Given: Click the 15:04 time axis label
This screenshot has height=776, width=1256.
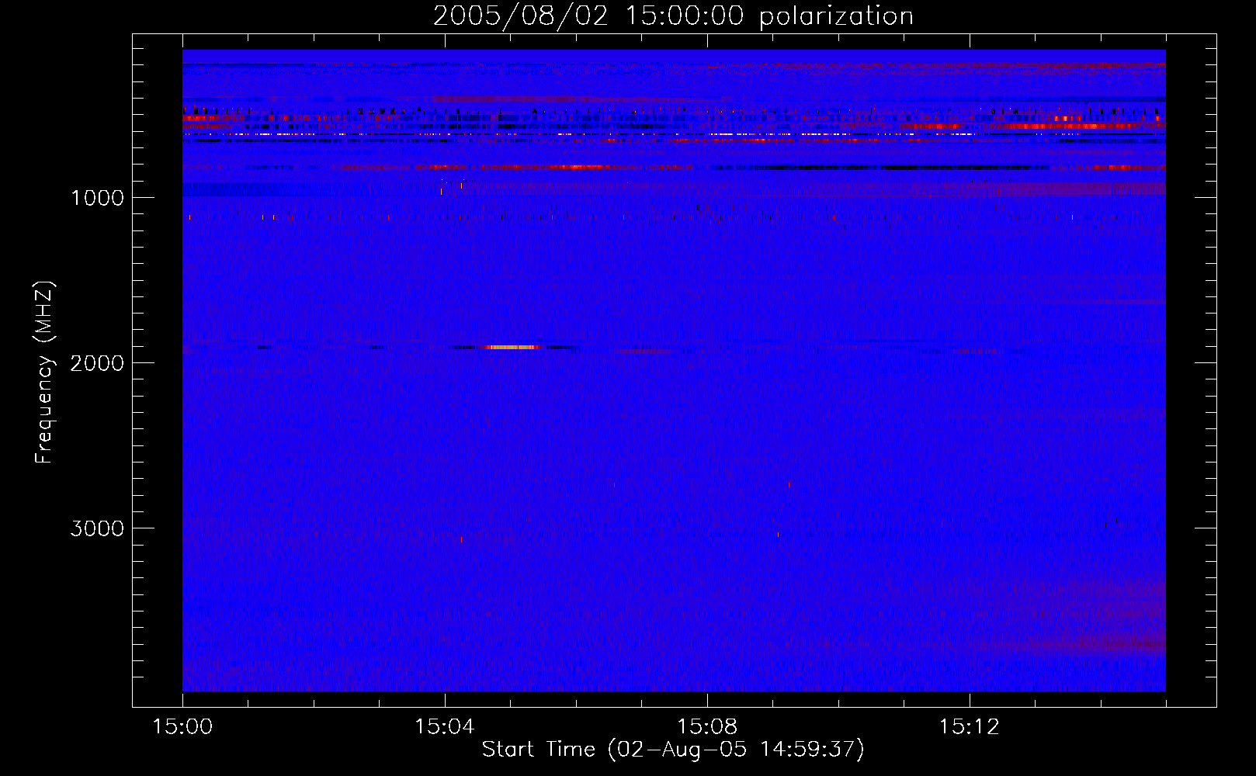Looking at the screenshot, I should pos(445,726).
